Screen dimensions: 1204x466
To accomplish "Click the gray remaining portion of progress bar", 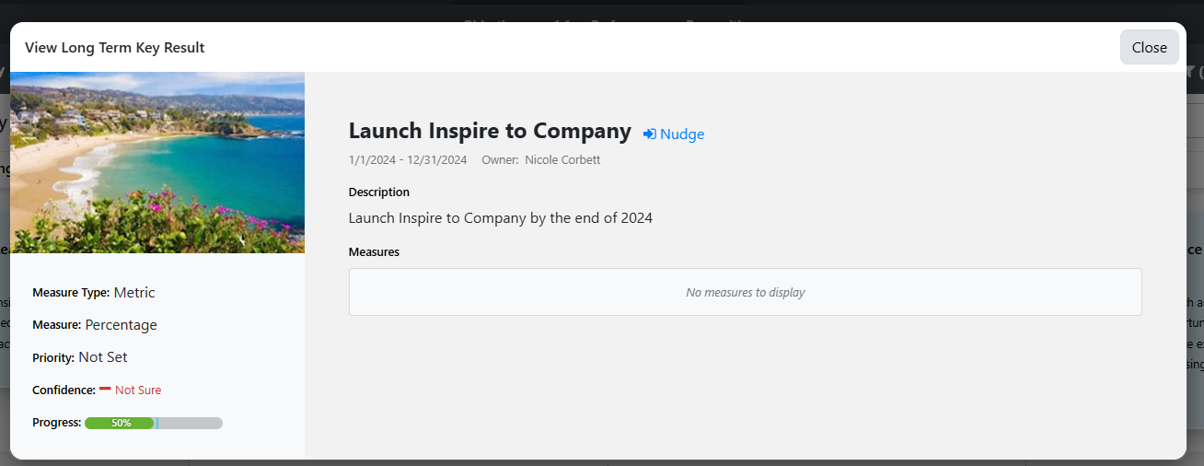I will 191,423.
